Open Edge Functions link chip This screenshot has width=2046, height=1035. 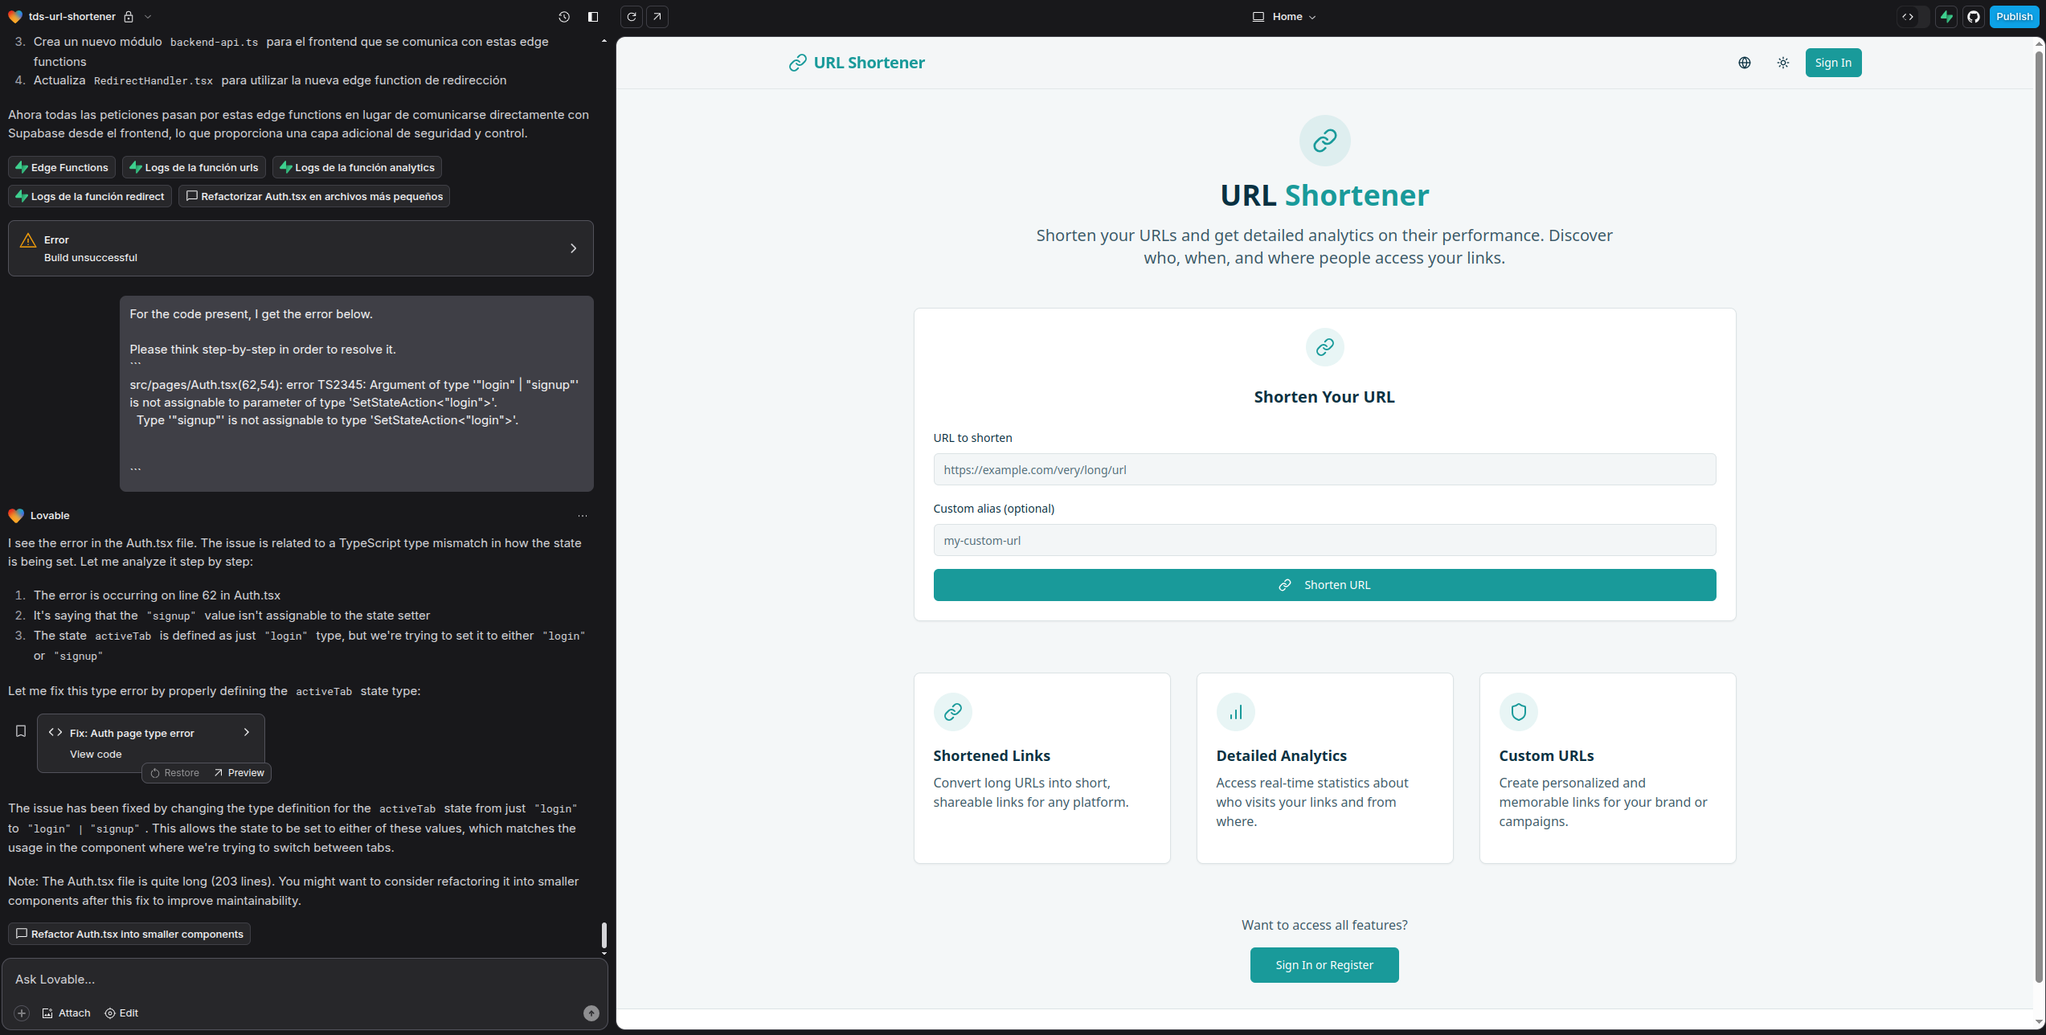pyautogui.click(x=62, y=167)
